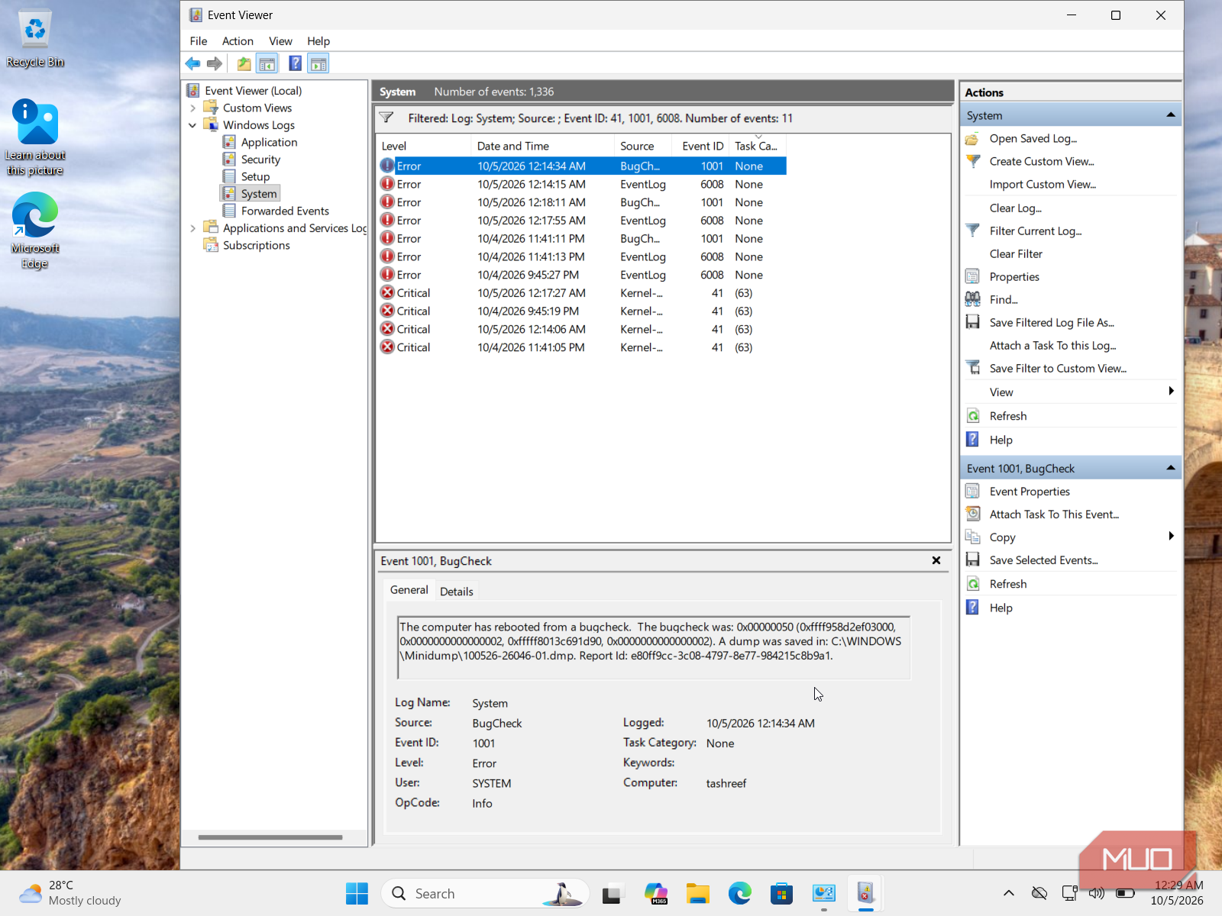This screenshot has height=916, width=1222.
Task: Click the Forward arrow toolbar icon
Action: coord(215,64)
